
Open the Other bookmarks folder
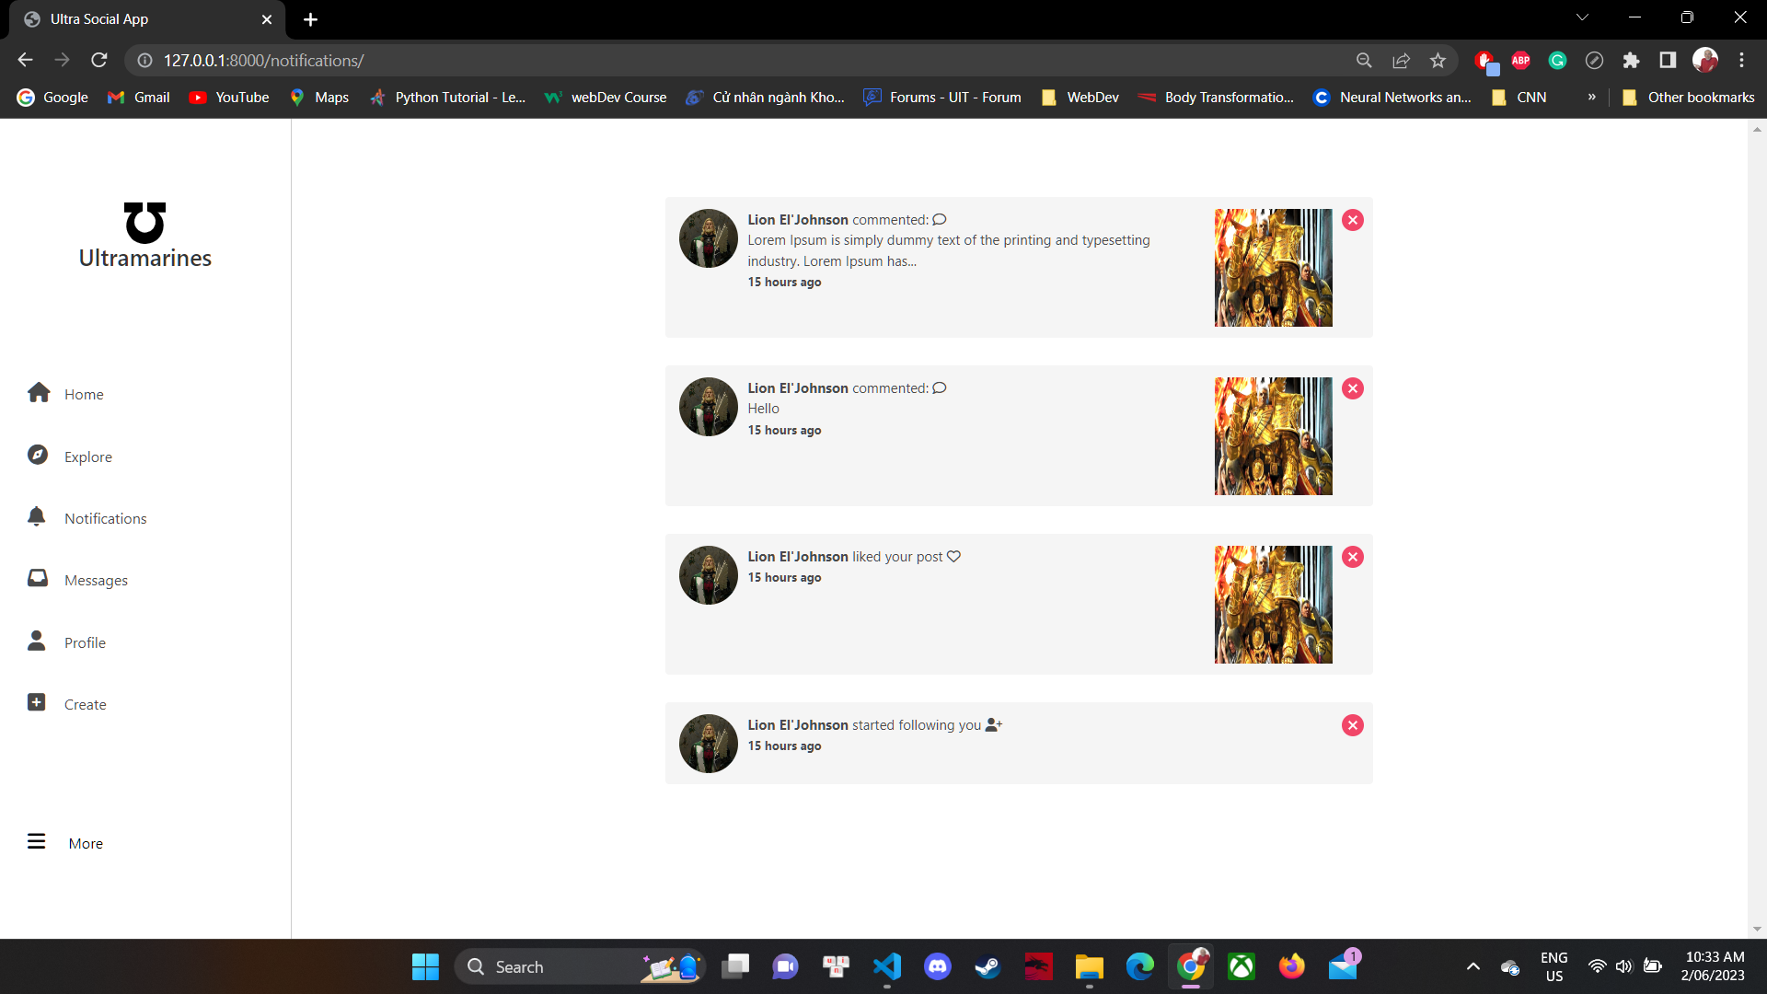[x=1688, y=97]
